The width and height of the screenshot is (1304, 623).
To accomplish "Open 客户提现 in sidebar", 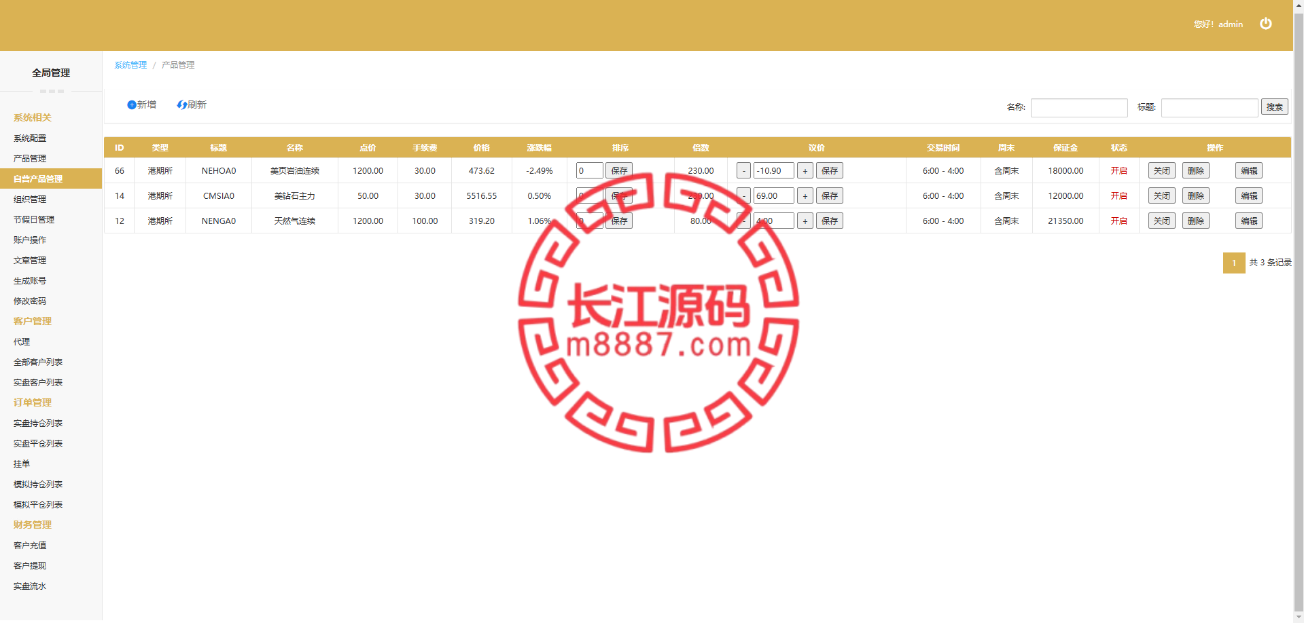I will pos(30,565).
